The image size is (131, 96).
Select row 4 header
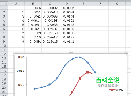[4, 20]
